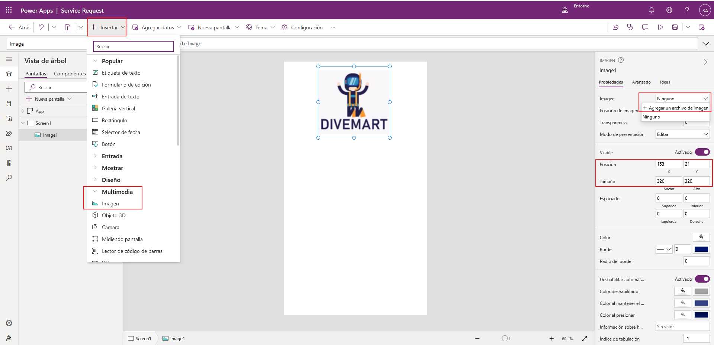Open settings gear in header
Viewport: 714px width, 345px height.
[x=669, y=10]
